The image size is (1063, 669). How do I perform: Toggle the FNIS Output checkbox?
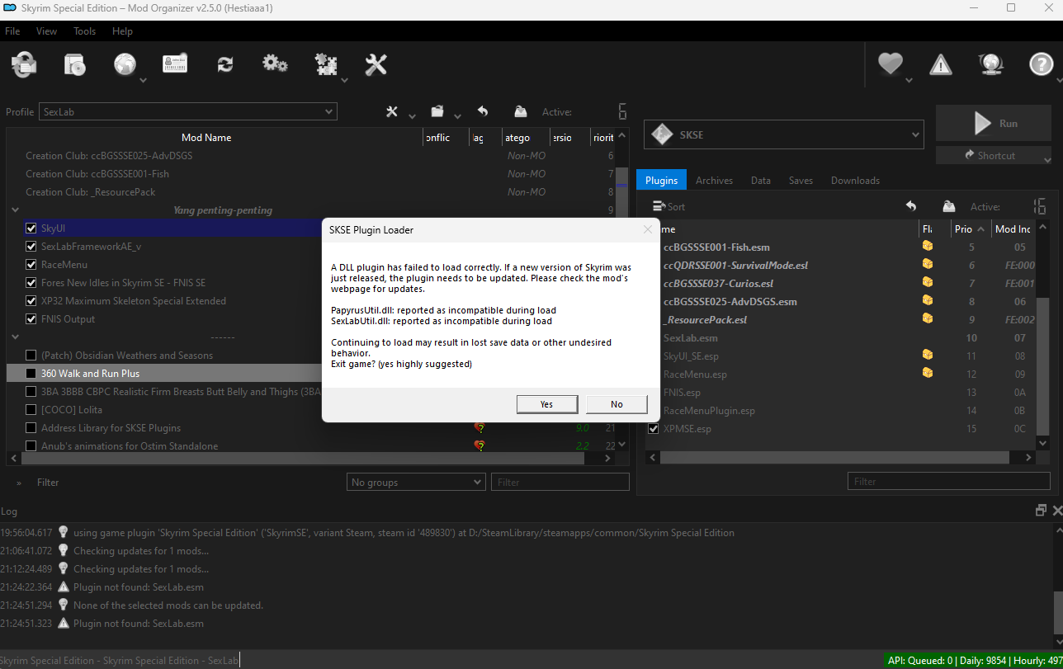[x=31, y=318]
